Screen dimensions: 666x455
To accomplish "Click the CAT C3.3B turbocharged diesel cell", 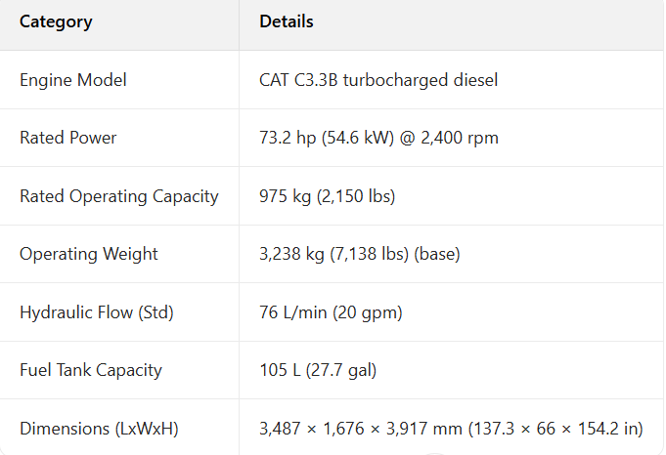I will point(377,80).
